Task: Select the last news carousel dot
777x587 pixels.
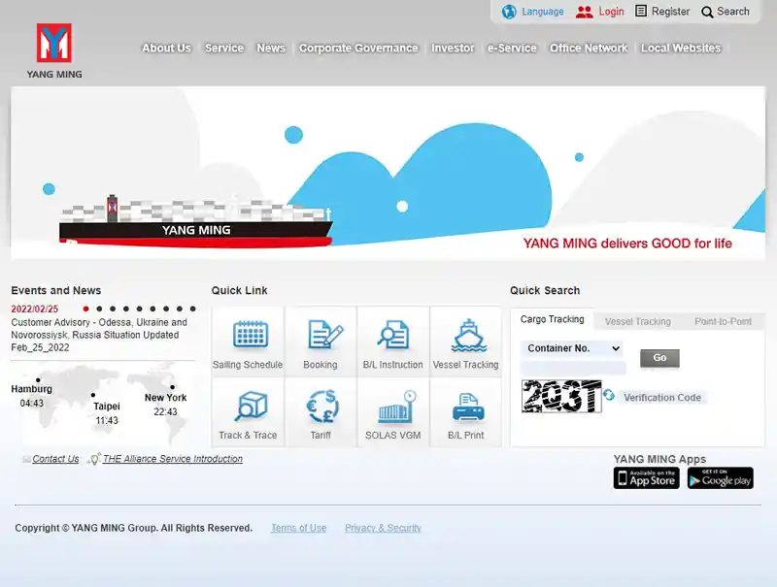Action: coord(192,309)
